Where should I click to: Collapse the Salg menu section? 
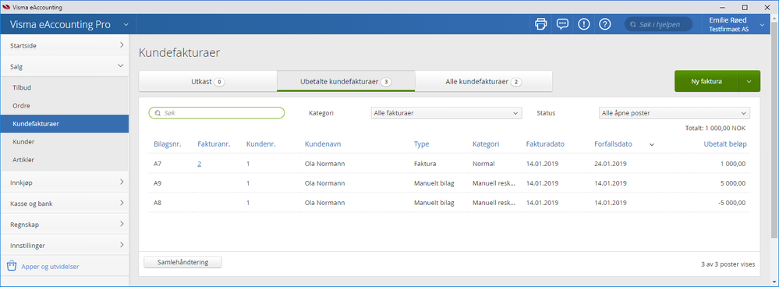(65, 66)
